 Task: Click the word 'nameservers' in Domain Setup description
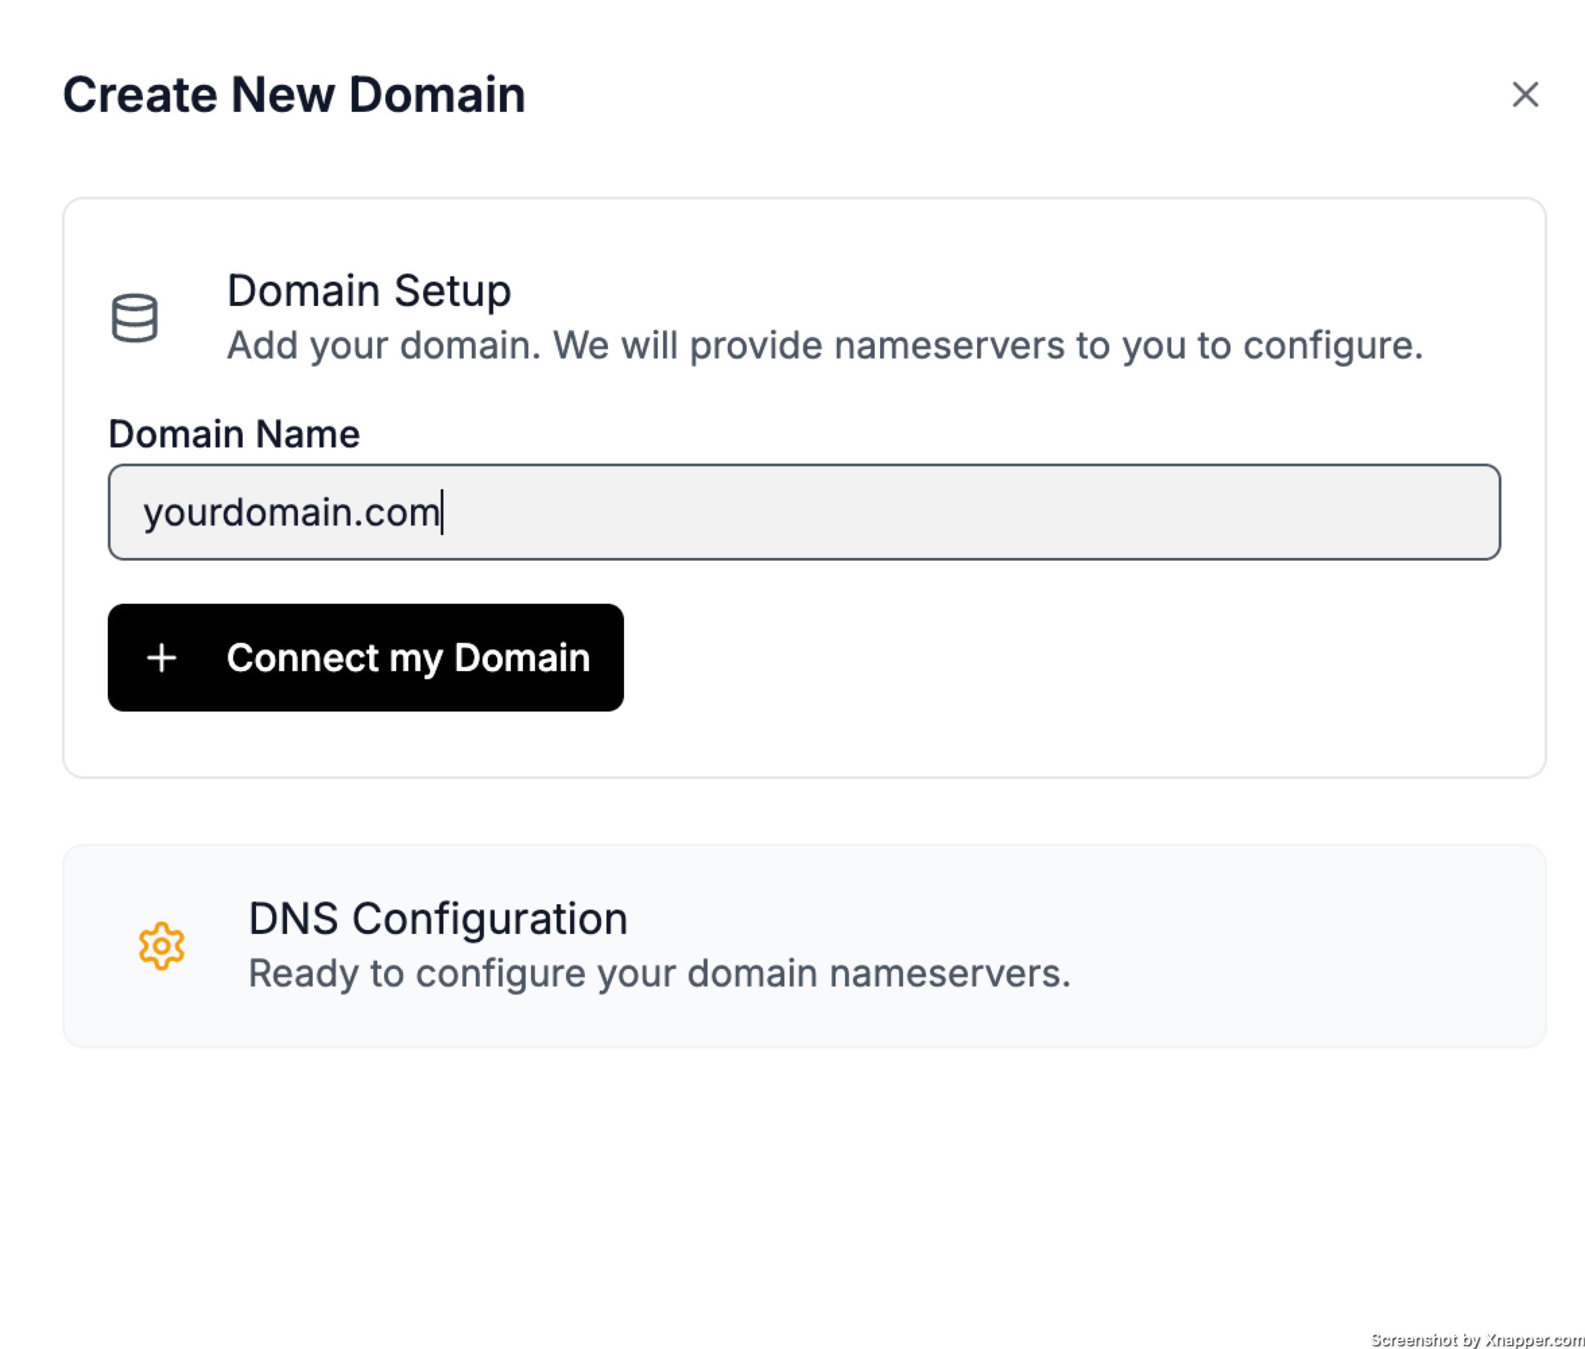pos(949,345)
